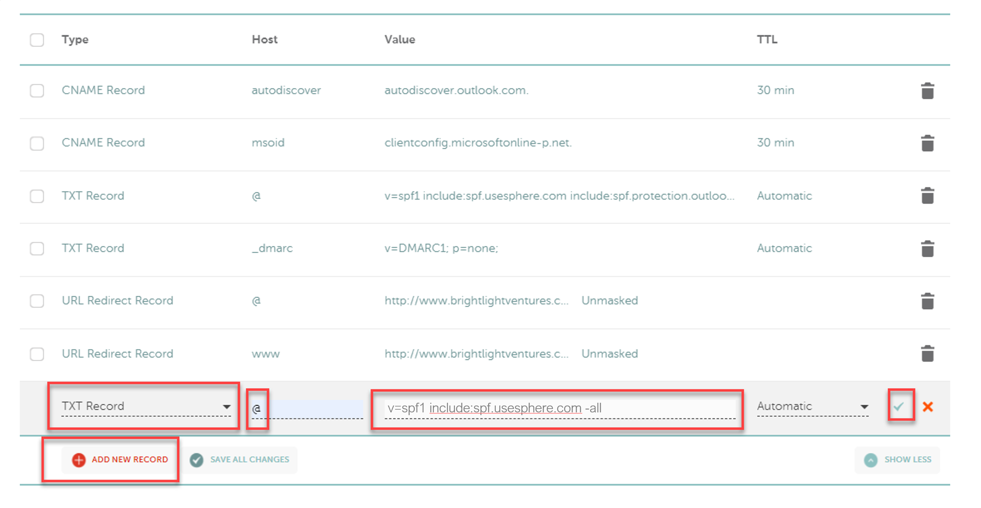981x508 pixels.
Task: Click the Host column header
Action: (265, 40)
